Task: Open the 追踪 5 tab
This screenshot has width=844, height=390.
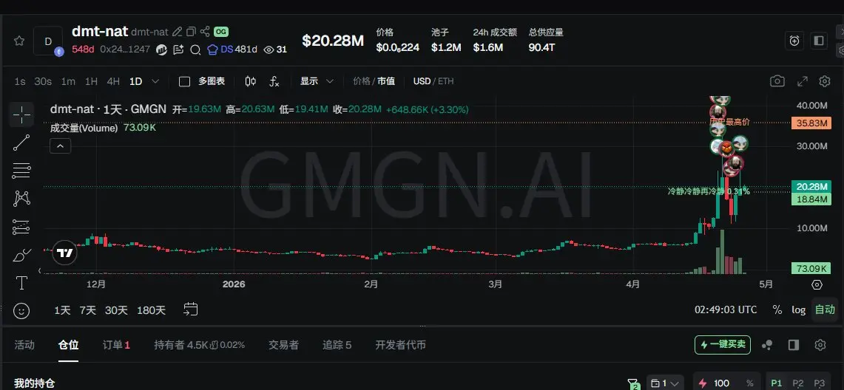Action: click(x=337, y=345)
